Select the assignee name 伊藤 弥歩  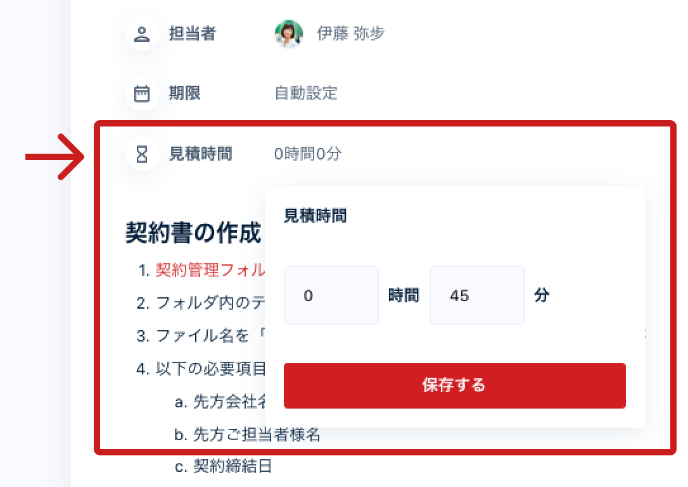pos(351,34)
